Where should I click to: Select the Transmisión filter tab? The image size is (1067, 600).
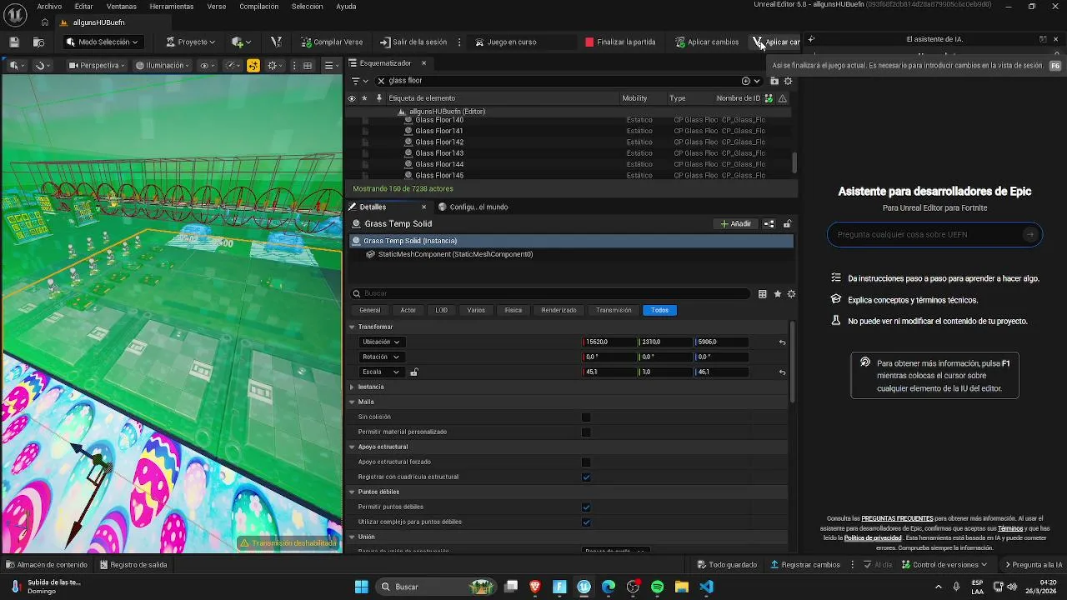614,310
